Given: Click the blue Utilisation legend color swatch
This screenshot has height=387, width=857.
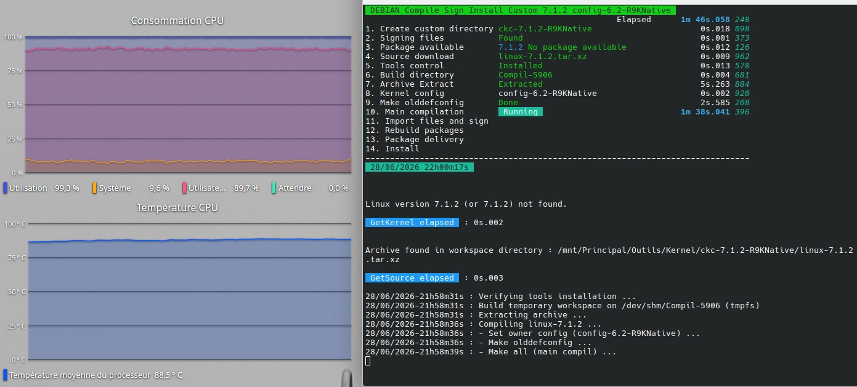Looking at the screenshot, I should click(x=5, y=188).
